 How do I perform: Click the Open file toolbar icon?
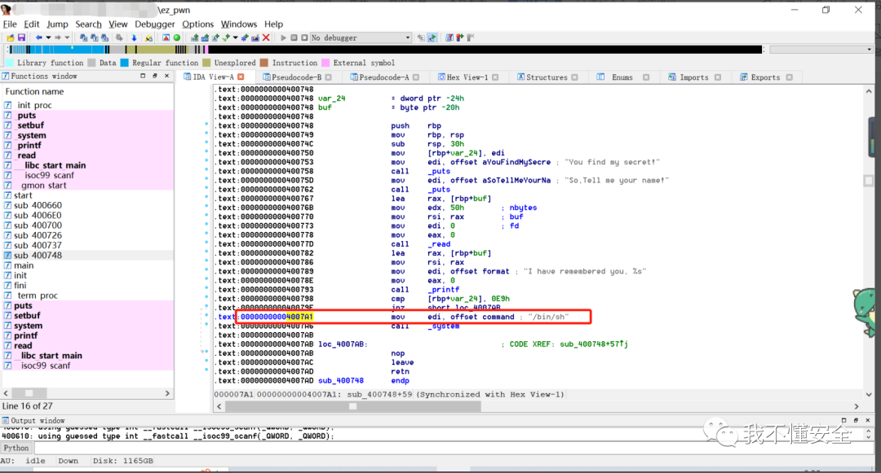point(10,37)
